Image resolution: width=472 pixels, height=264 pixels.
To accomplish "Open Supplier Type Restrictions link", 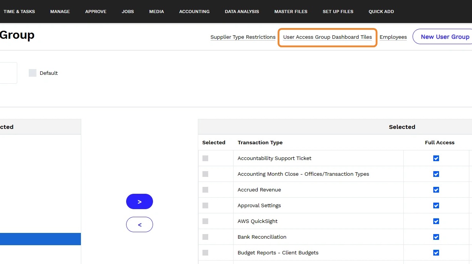I will point(243,37).
